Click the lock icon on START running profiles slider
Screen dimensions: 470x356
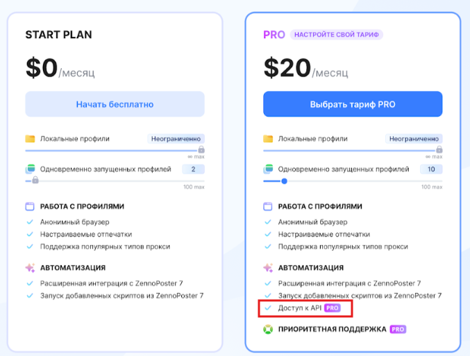[x=35, y=180]
